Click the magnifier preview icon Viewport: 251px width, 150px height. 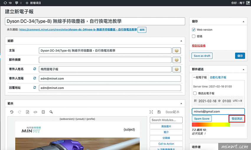(51, 112)
